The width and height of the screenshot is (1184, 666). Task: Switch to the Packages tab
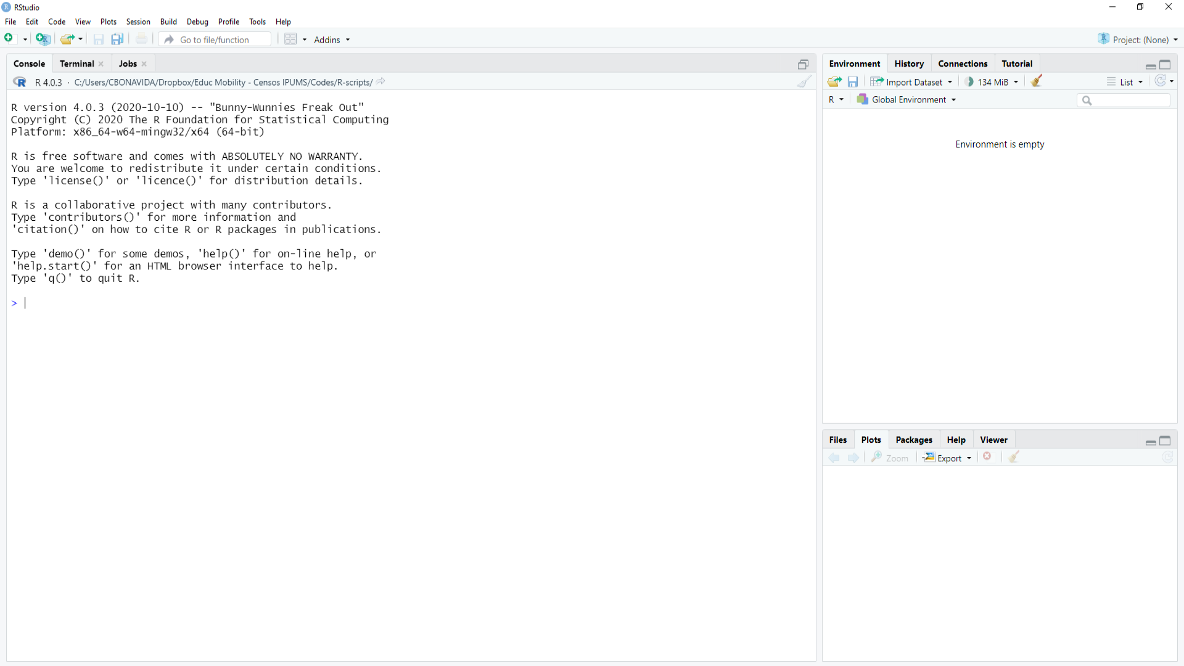913,440
